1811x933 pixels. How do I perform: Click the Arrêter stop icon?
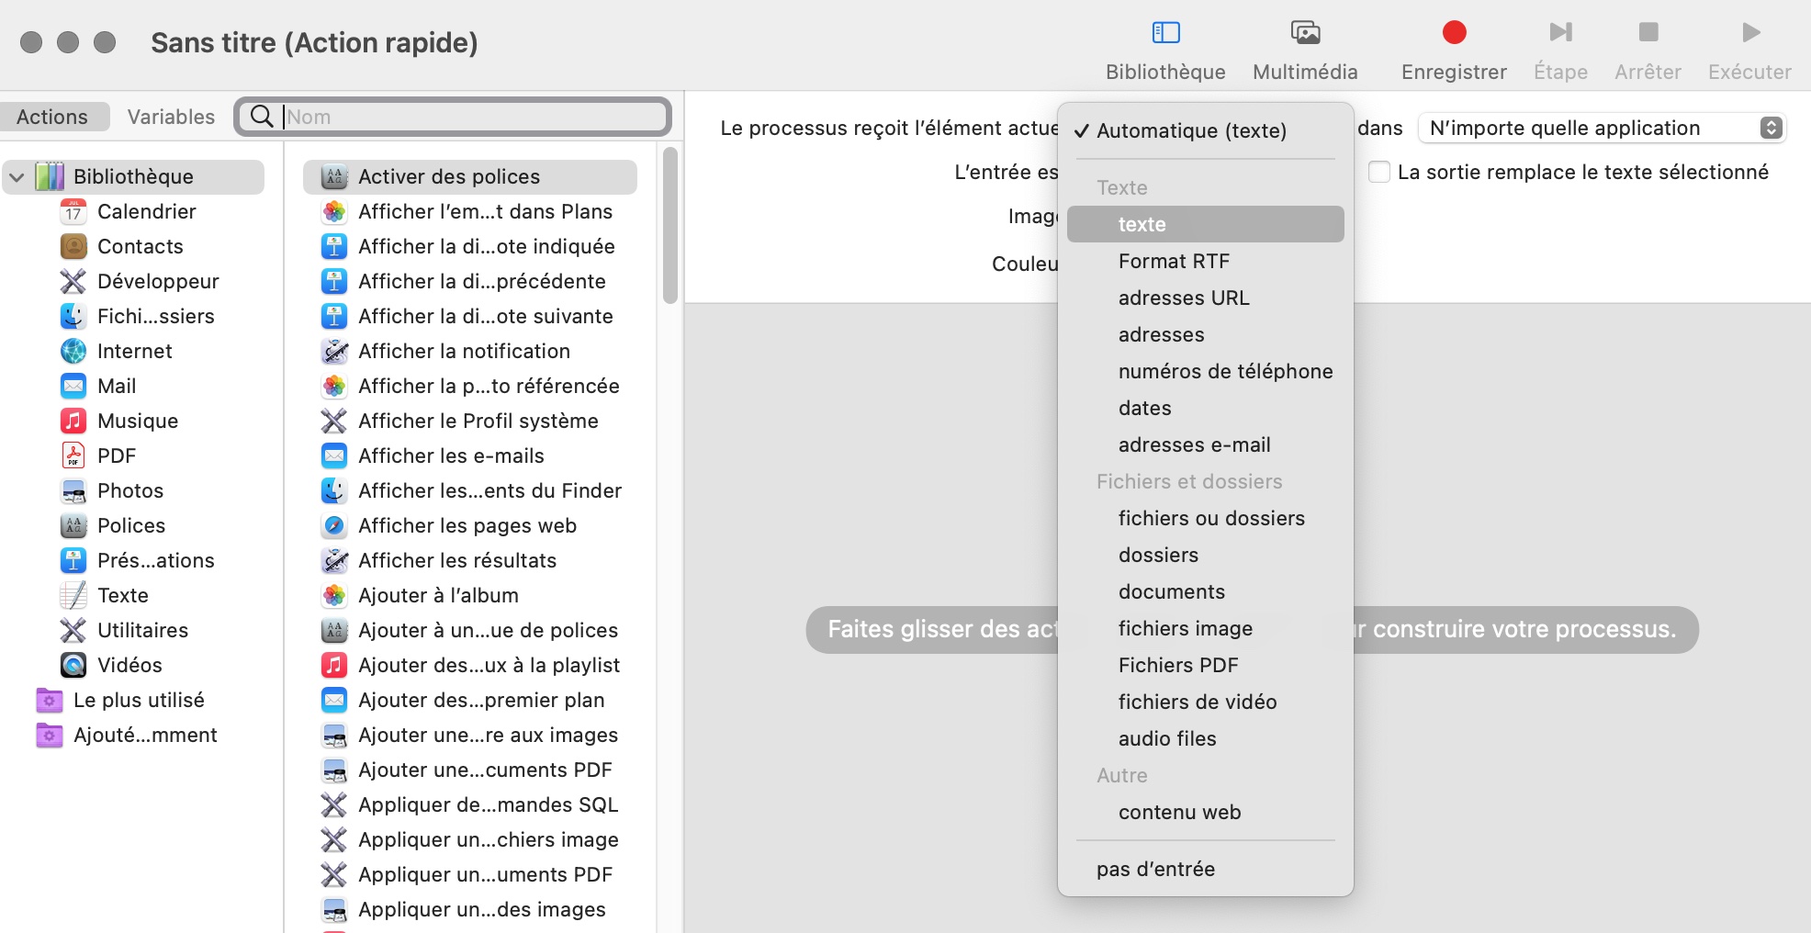tap(1648, 32)
